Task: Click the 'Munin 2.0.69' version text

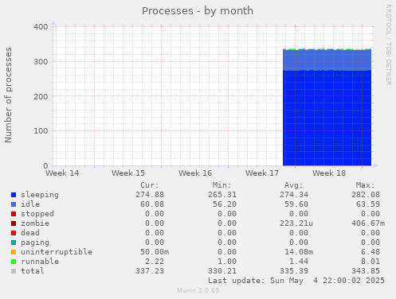Action: (198, 290)
